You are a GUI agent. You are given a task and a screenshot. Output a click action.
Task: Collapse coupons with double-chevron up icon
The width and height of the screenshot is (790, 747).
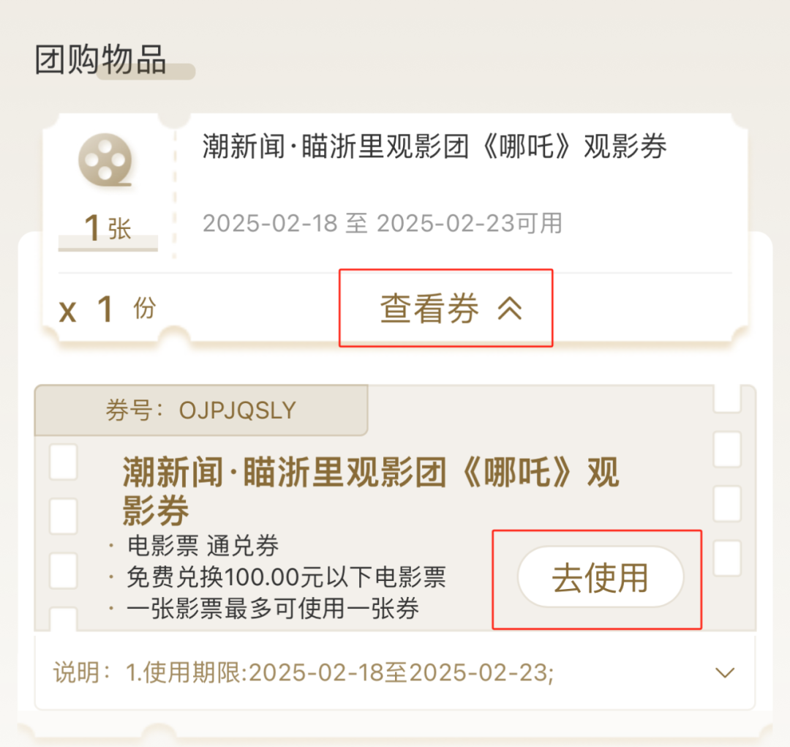click(510, 308)
